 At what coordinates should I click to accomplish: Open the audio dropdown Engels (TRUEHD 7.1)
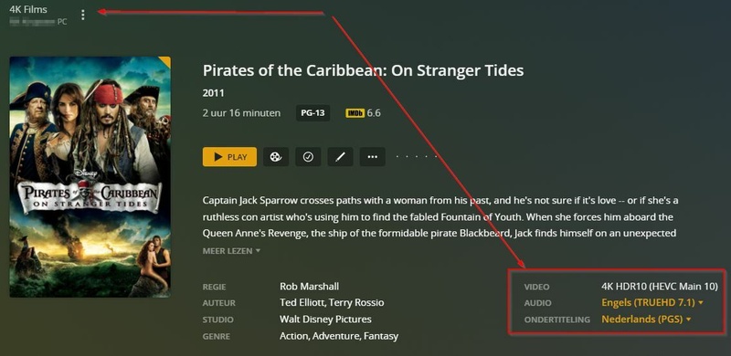coord(652,303)
